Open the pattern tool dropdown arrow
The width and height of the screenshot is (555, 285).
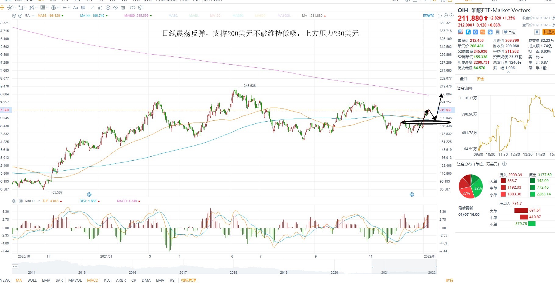pyautogui.click(x=36, y=8)
